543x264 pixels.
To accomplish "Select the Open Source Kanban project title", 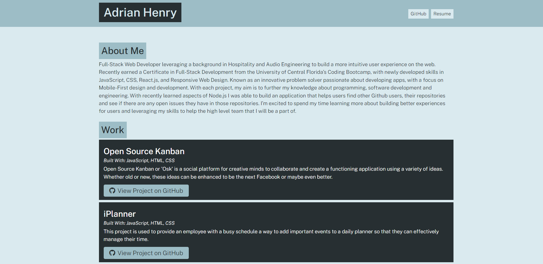I will (x=144, y=151).
